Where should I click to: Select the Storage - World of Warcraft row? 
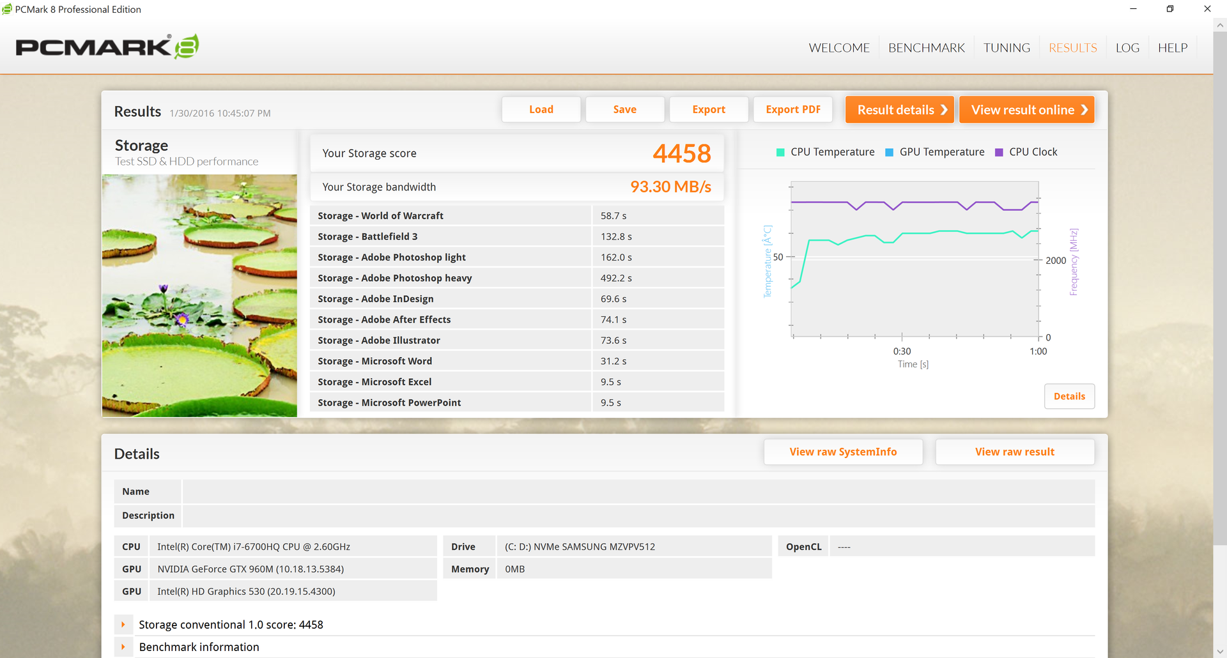[517, 215]
